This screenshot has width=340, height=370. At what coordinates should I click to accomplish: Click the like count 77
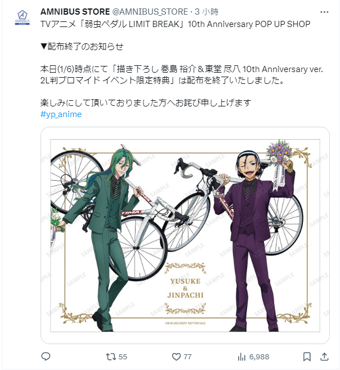pos(187,356)
